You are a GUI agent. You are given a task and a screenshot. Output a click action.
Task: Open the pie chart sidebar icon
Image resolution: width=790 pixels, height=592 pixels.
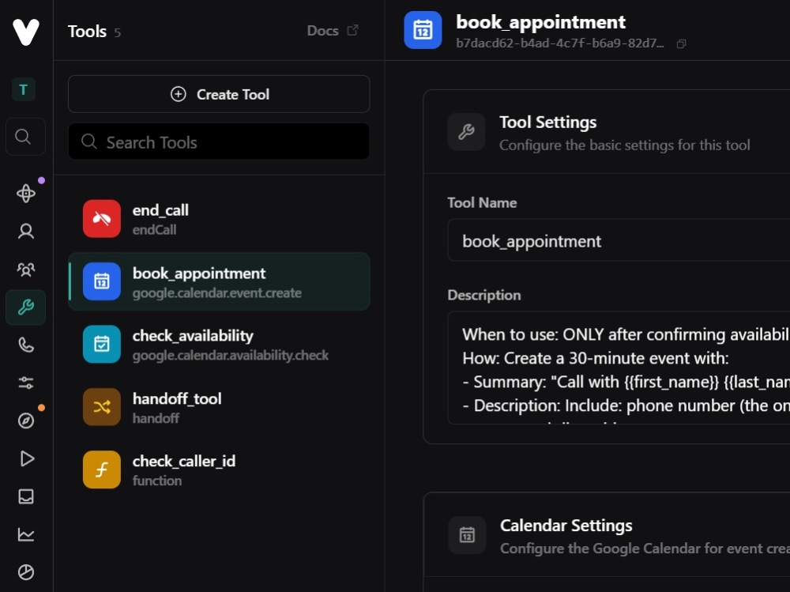26,571
